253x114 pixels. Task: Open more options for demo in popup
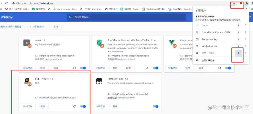(246, 25)
